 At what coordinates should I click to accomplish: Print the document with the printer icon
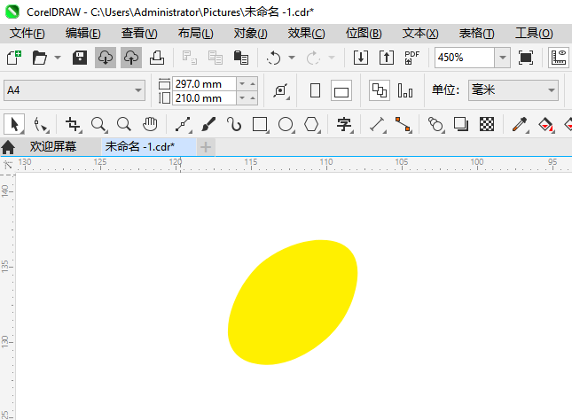click(157, 58)
